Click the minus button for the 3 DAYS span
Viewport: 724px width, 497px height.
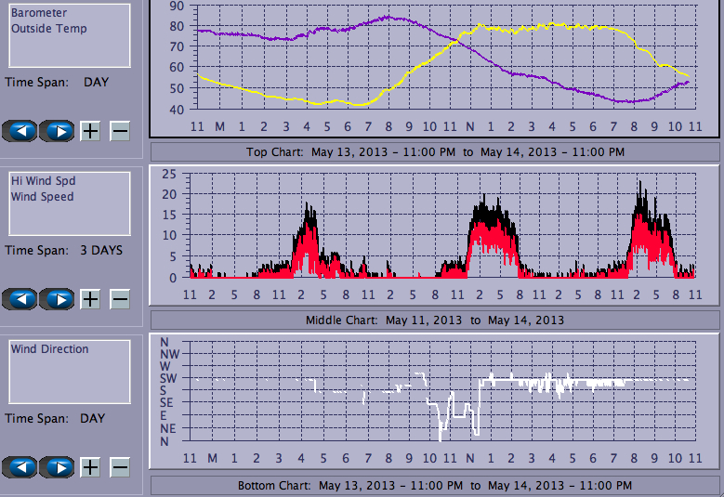click(120, 299)
